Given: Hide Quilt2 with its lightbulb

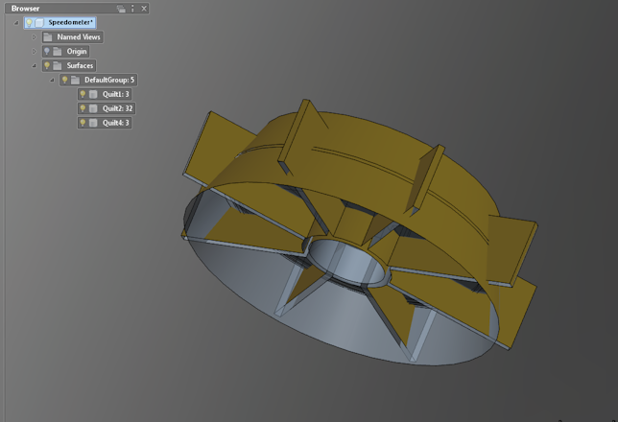Looking at the screenshot, I should click(83, 108).
